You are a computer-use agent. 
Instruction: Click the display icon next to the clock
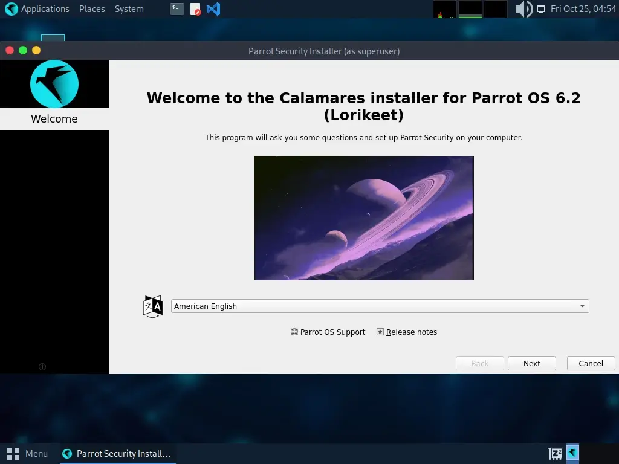[541, 8]
